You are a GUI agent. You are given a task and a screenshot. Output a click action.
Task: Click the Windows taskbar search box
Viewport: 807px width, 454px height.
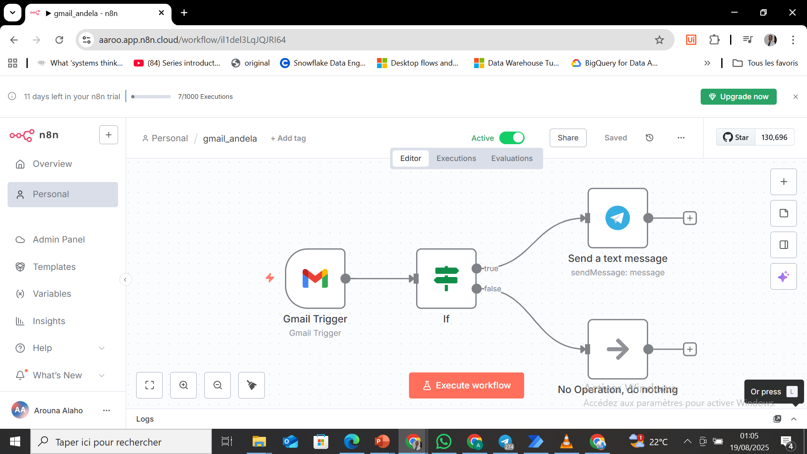pyautogui.click(x=121, y=442)
